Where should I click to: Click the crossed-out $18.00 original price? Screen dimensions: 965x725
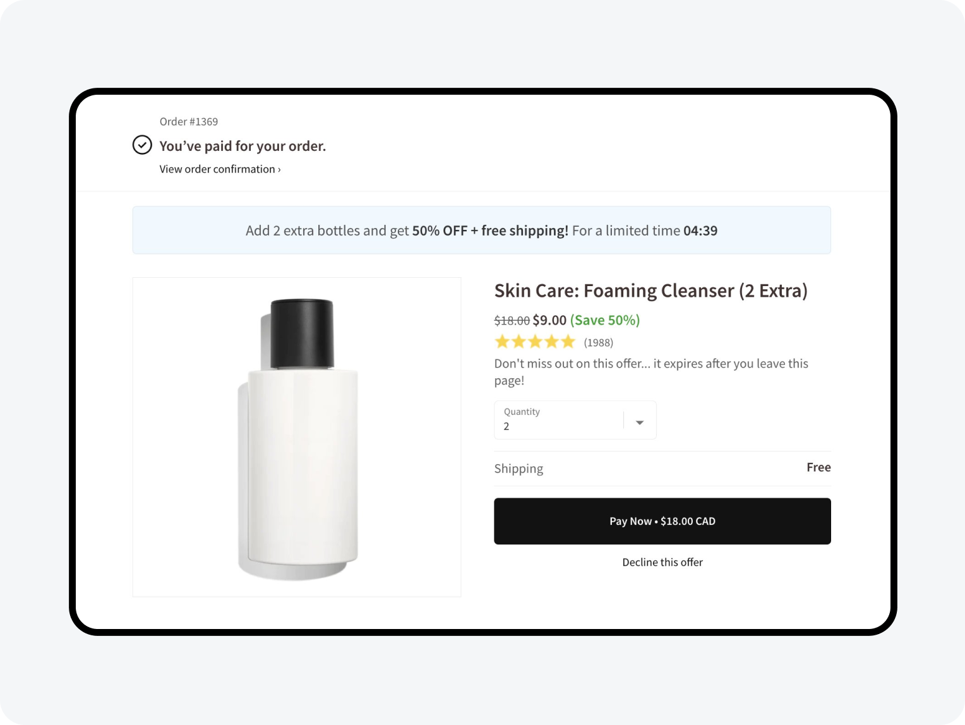point(512,321)
